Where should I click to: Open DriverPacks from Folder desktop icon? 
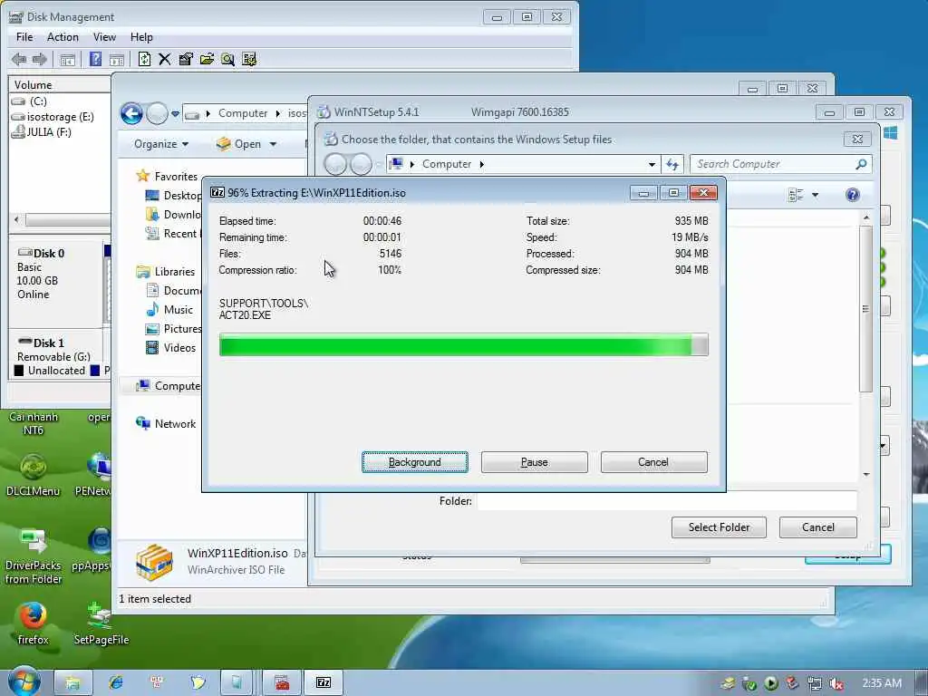point(34,556)
